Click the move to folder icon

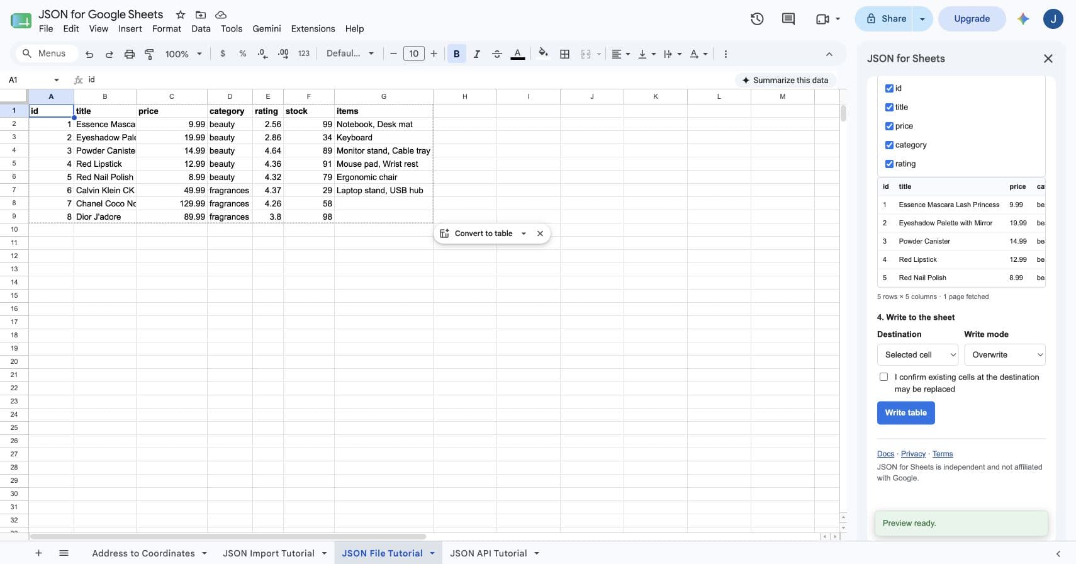point(201,14)
